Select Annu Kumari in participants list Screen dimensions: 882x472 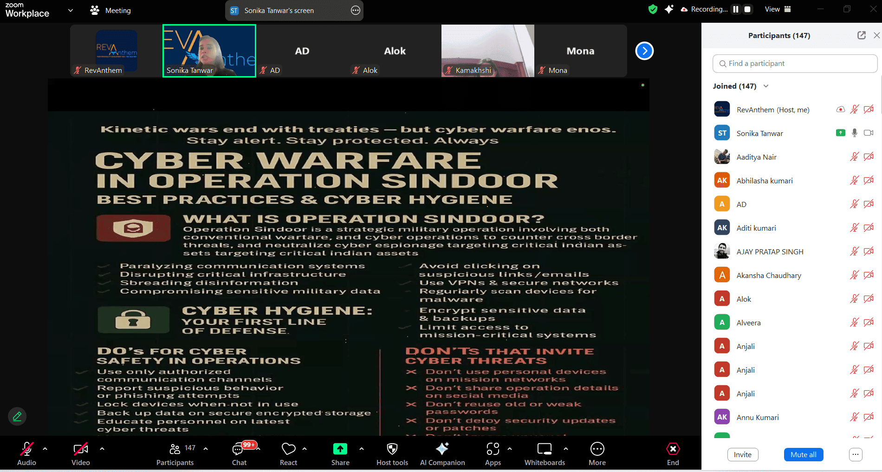click(x=794, y=417)
